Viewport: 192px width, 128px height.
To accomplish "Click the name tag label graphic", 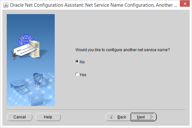I will tap(24, 51).
